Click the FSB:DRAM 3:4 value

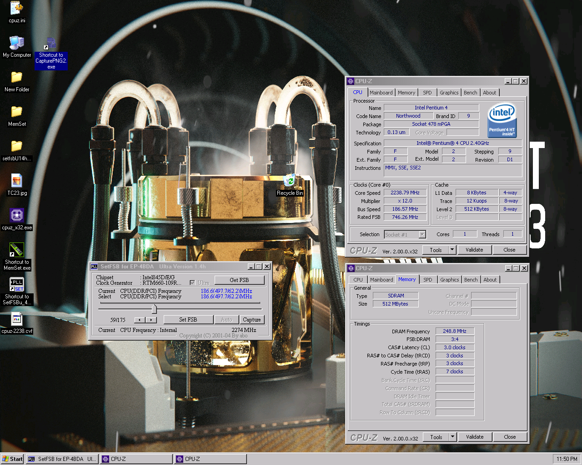coord(455,339)
